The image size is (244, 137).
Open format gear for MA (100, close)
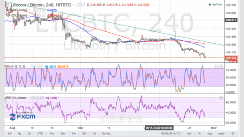39,10
